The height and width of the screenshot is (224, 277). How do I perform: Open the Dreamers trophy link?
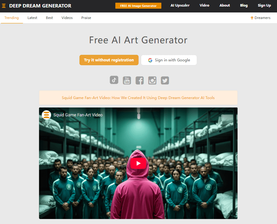coord(260,18)
